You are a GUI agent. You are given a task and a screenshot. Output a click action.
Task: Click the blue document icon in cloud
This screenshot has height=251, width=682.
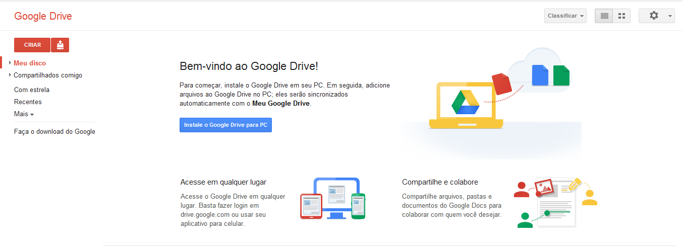pos(540,75)
